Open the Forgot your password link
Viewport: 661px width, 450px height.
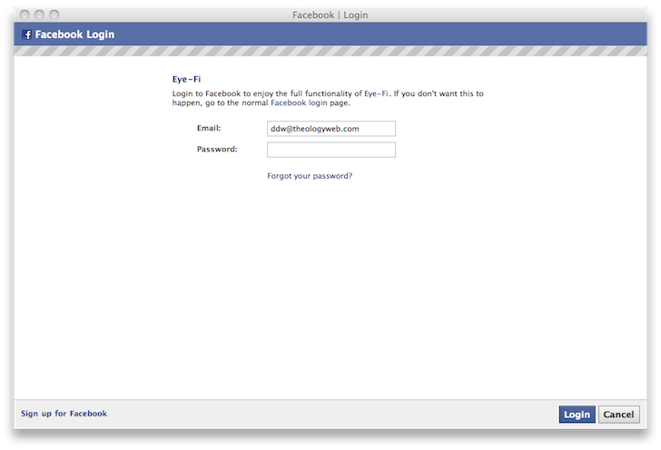point(310,176)
